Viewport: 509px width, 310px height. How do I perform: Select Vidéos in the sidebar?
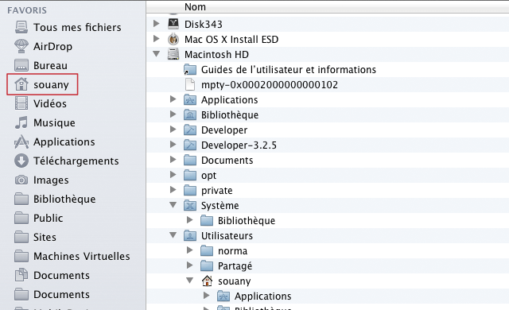click(x=41, y=104)
